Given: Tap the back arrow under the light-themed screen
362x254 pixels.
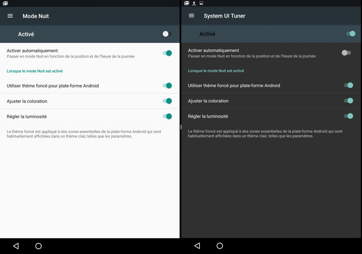Looking at the screenshot, I should click(16, 246).
